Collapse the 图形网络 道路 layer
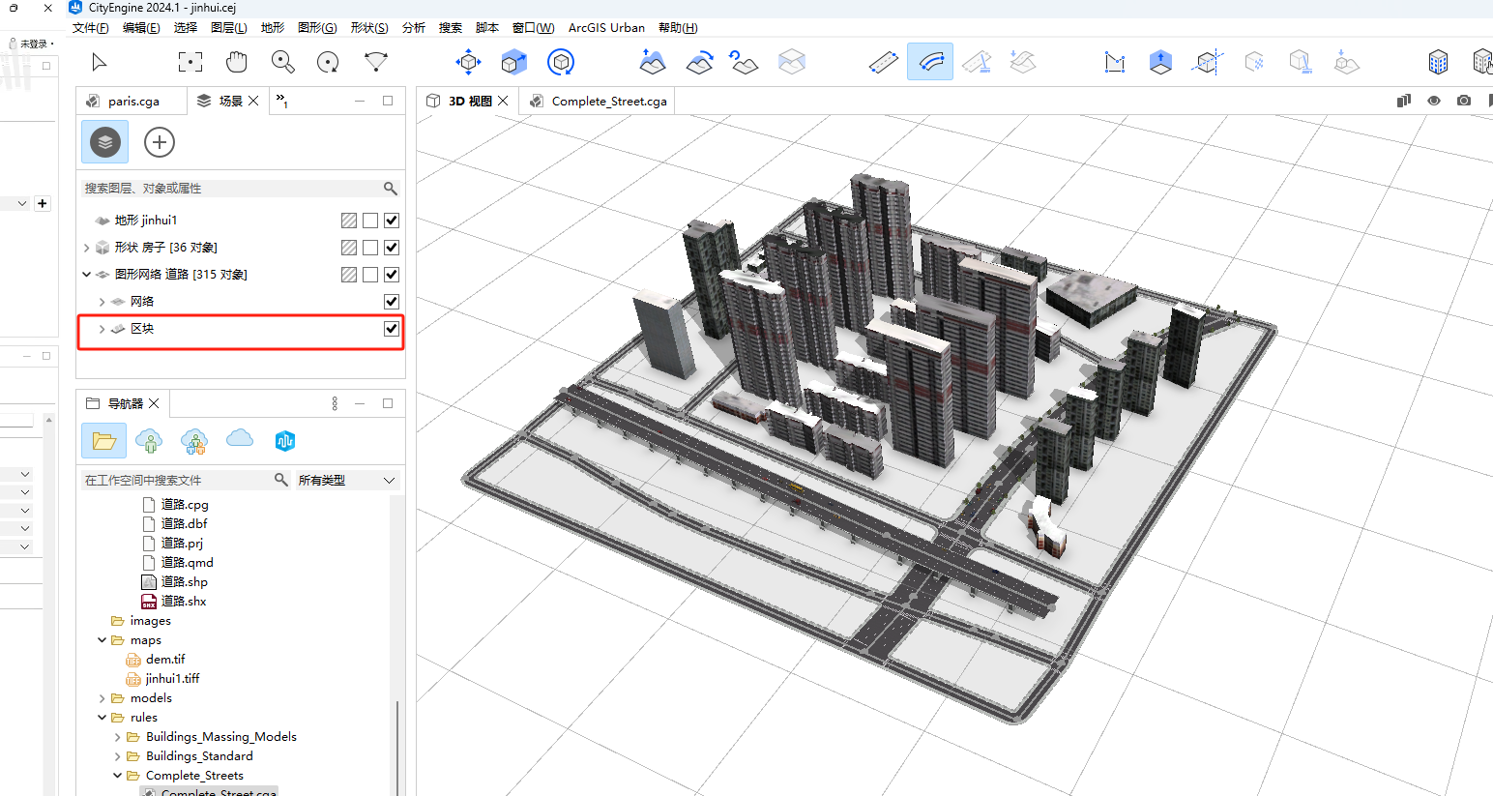 click(87, 275)
